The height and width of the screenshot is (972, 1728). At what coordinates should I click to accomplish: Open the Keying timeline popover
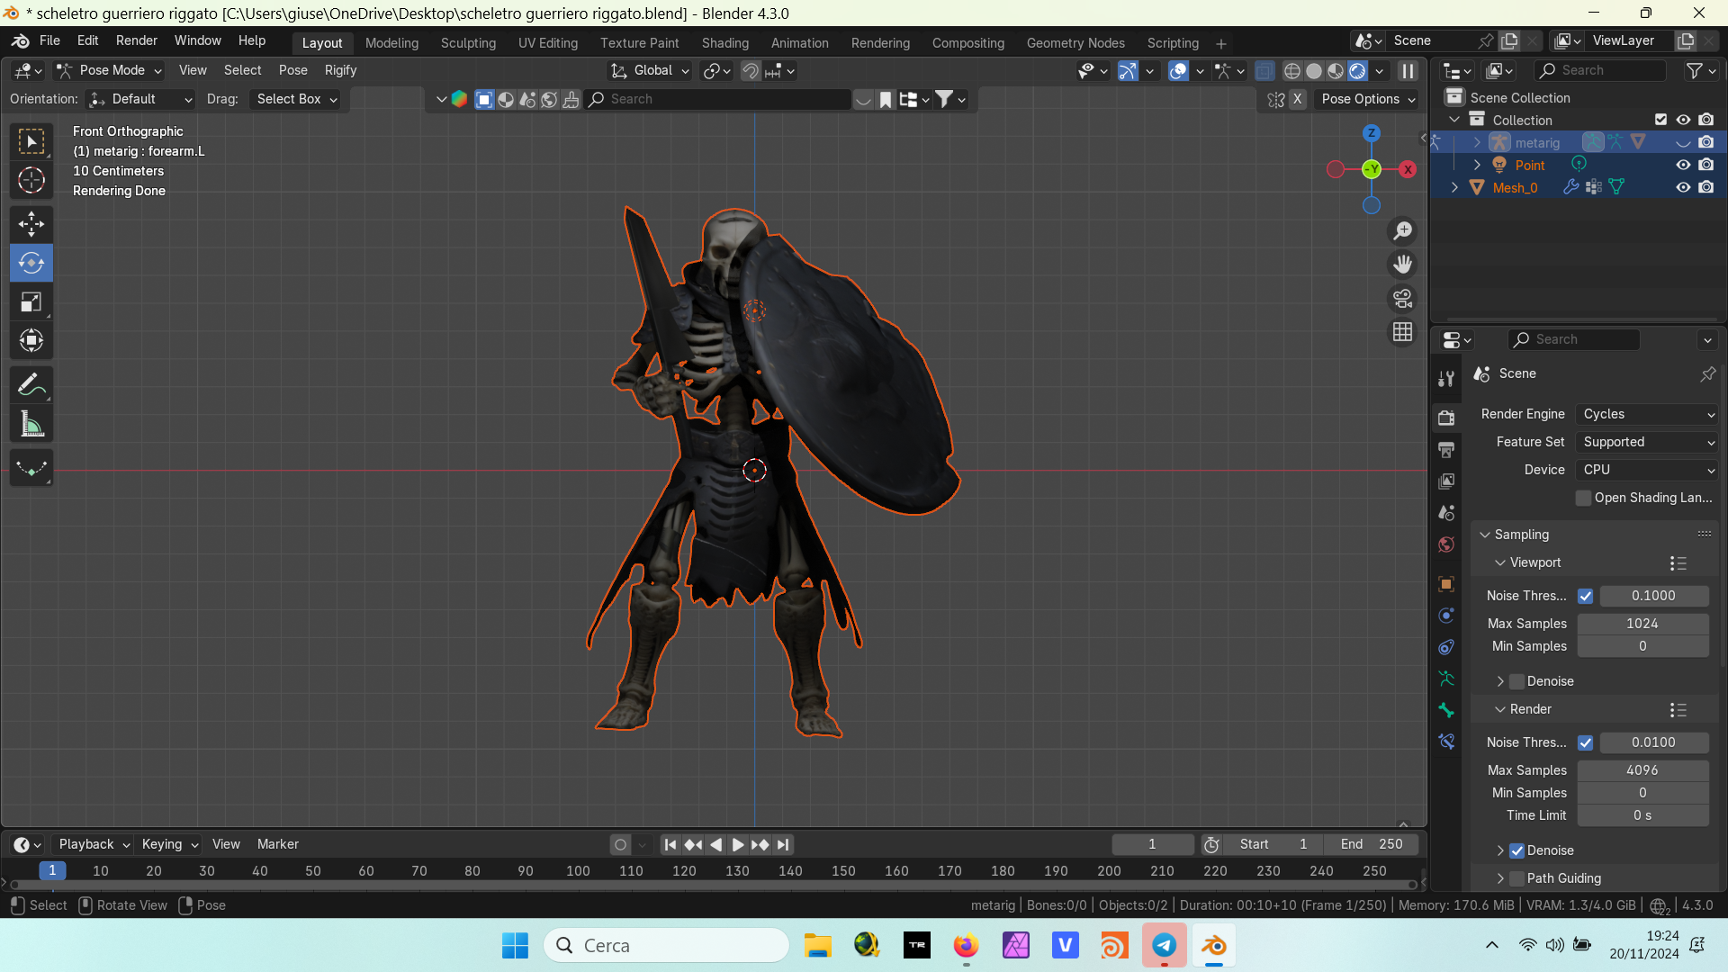tap(169, 844)
